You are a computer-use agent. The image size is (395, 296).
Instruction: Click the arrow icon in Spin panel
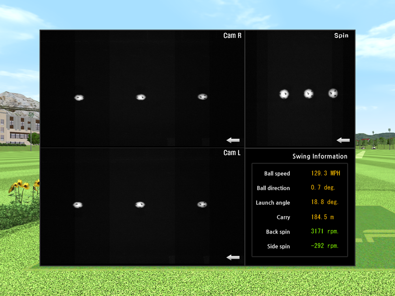pyautogui.click(x=343, y=140)
